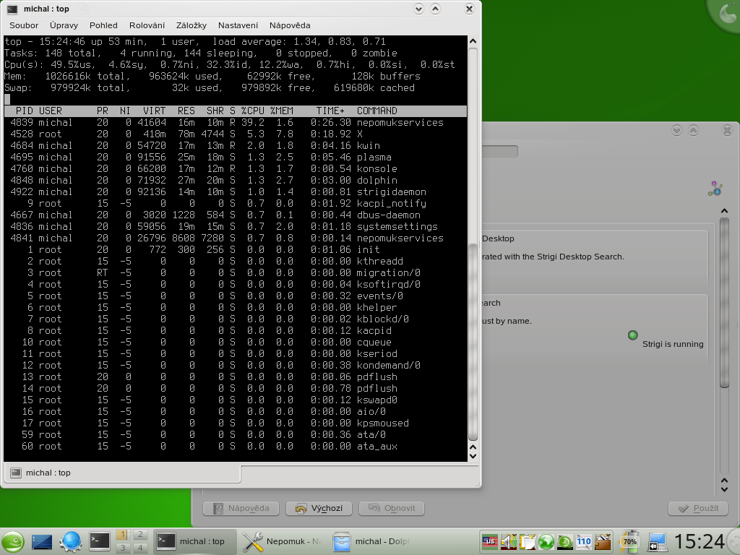
Task: Click the %CPU column header in top
Action: coord(252,111)
